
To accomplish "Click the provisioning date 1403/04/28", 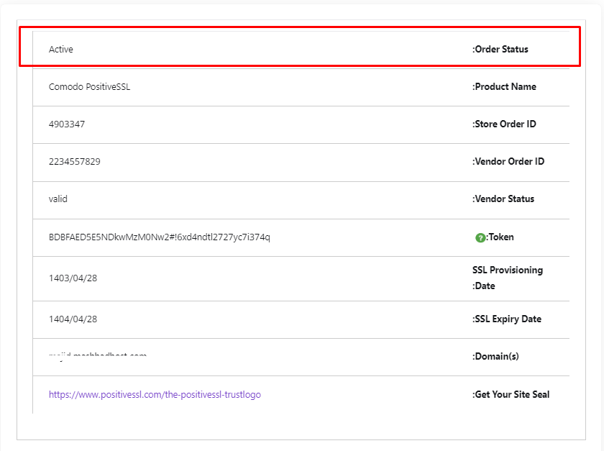I will [x=73, y=278].
